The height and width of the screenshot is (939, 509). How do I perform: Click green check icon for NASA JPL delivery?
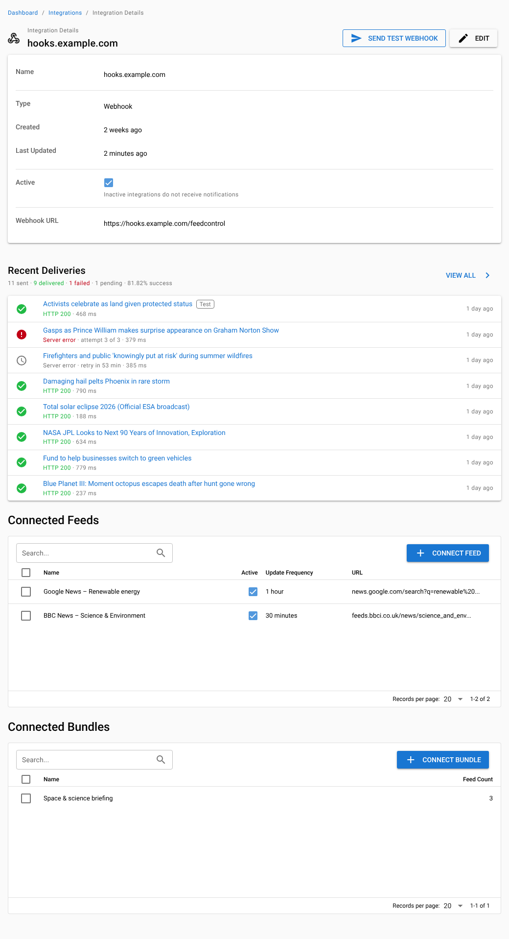[x=22, y=437]
